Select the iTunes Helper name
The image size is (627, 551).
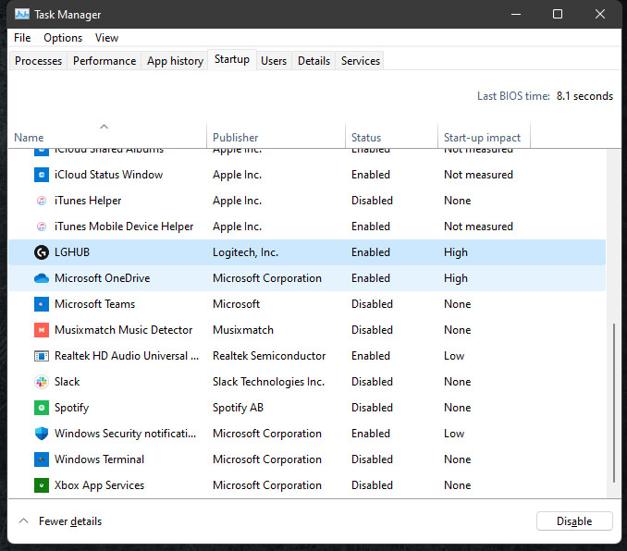click(x=88, y=201)
